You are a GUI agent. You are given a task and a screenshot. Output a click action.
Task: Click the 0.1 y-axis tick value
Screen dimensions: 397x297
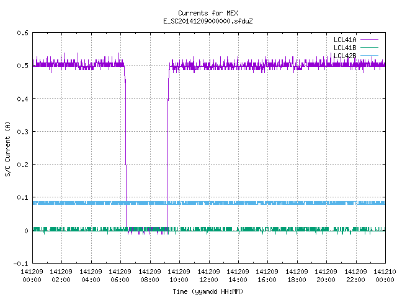coord(22,197)
